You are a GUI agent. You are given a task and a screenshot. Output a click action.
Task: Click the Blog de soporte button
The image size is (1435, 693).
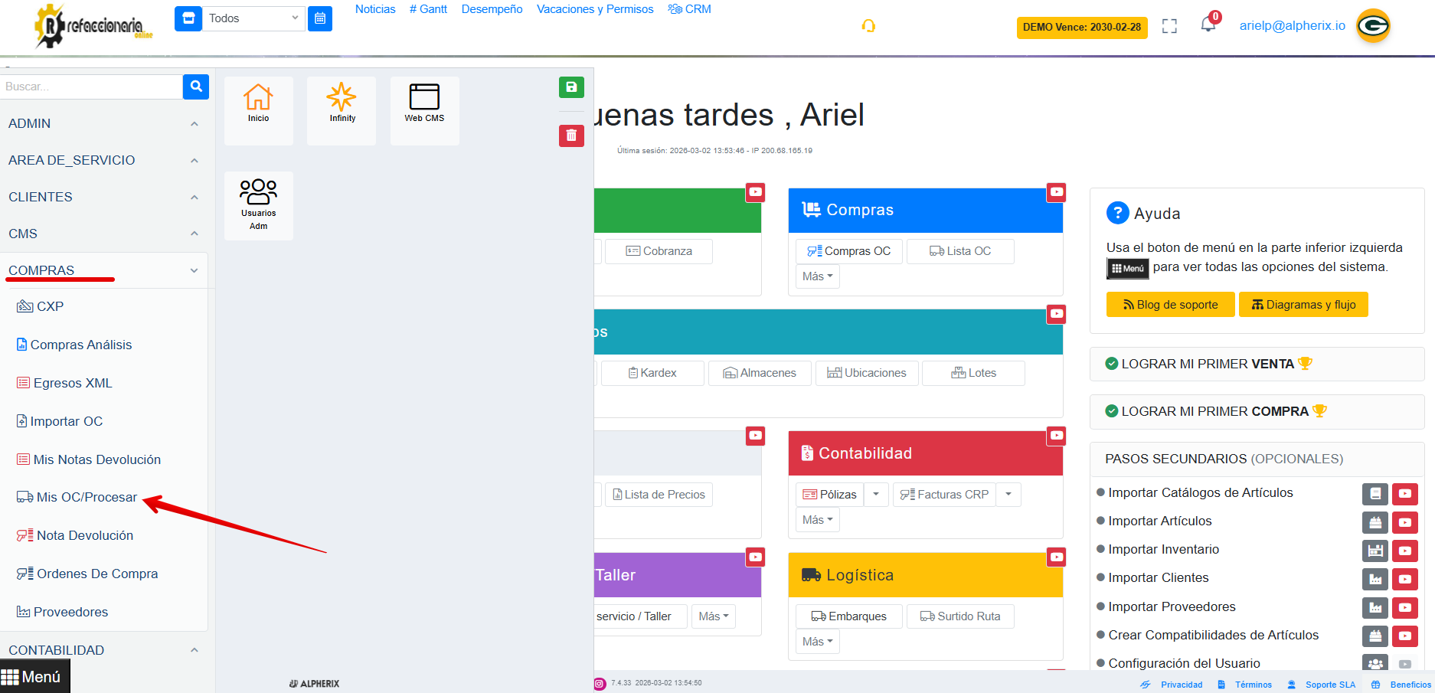click(x=1170, y=305)
